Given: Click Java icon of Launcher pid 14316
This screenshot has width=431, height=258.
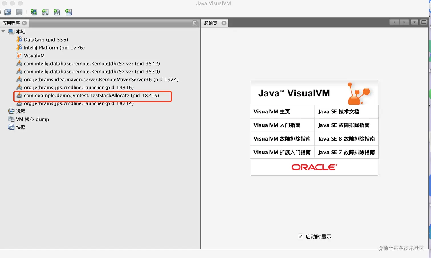Looking at the screenshot, I should point(19,87).
